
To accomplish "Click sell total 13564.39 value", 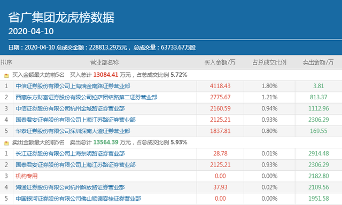I will pos(106,142).
